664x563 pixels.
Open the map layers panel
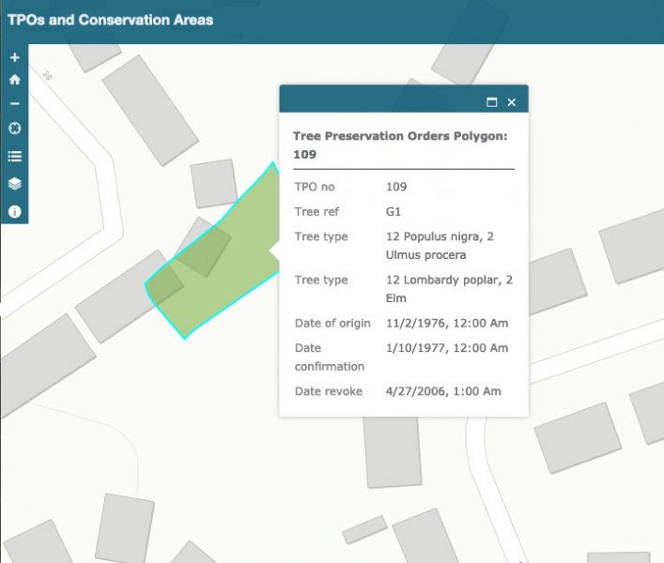[x=14, y=184]
